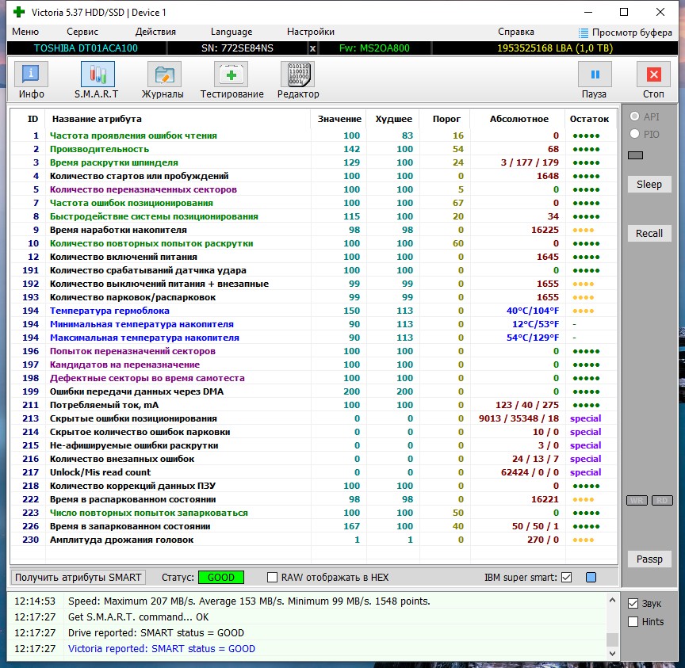Click the log scrollbar thumb
The height and width of the screenshot is (668, 685).
click(613, 639)
